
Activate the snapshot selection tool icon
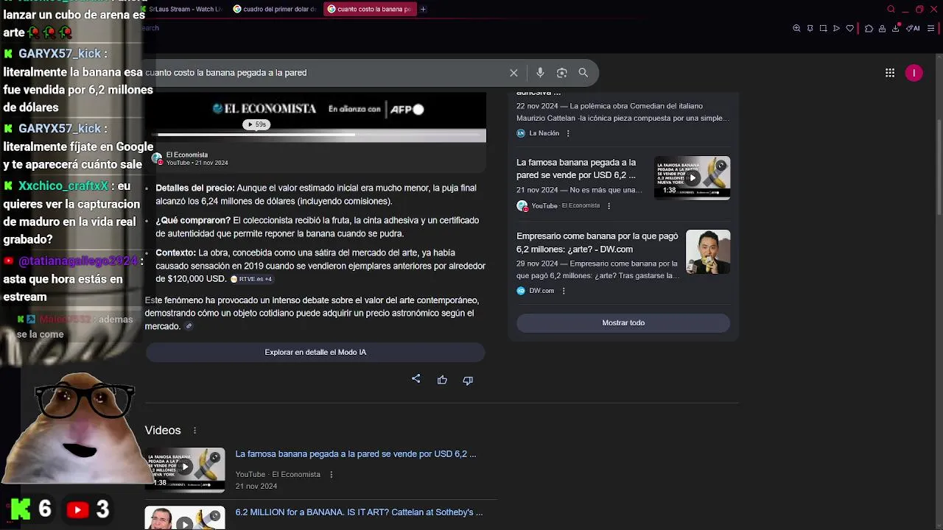823,29
